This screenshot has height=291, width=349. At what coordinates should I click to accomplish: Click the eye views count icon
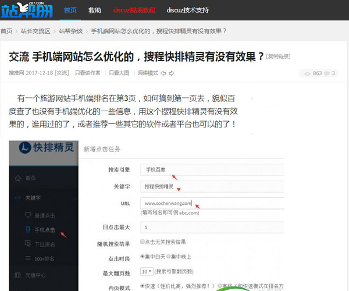(307, 73)
